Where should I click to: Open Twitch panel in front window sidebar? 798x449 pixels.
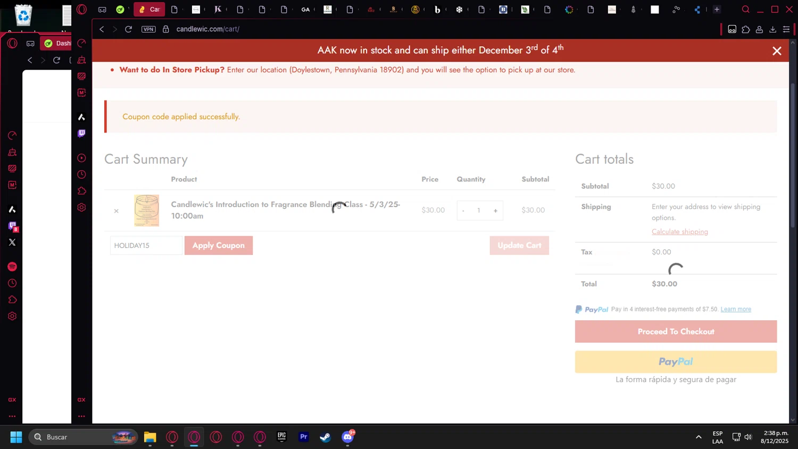click(x=81, y=134)
